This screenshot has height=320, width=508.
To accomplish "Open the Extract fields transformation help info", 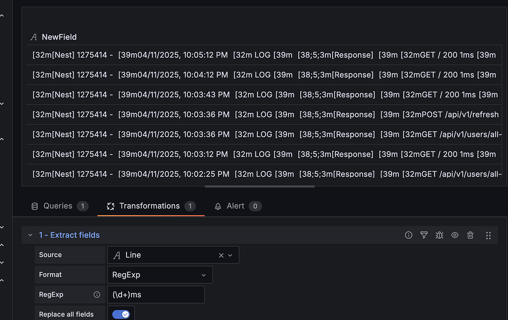I will coord(408,235).
